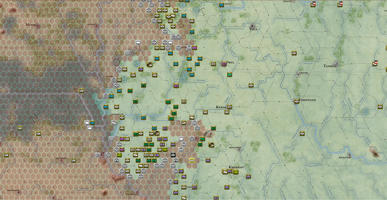Click the Lipetsk town label
Screen dimensions: 387x200
pos(303,73)
